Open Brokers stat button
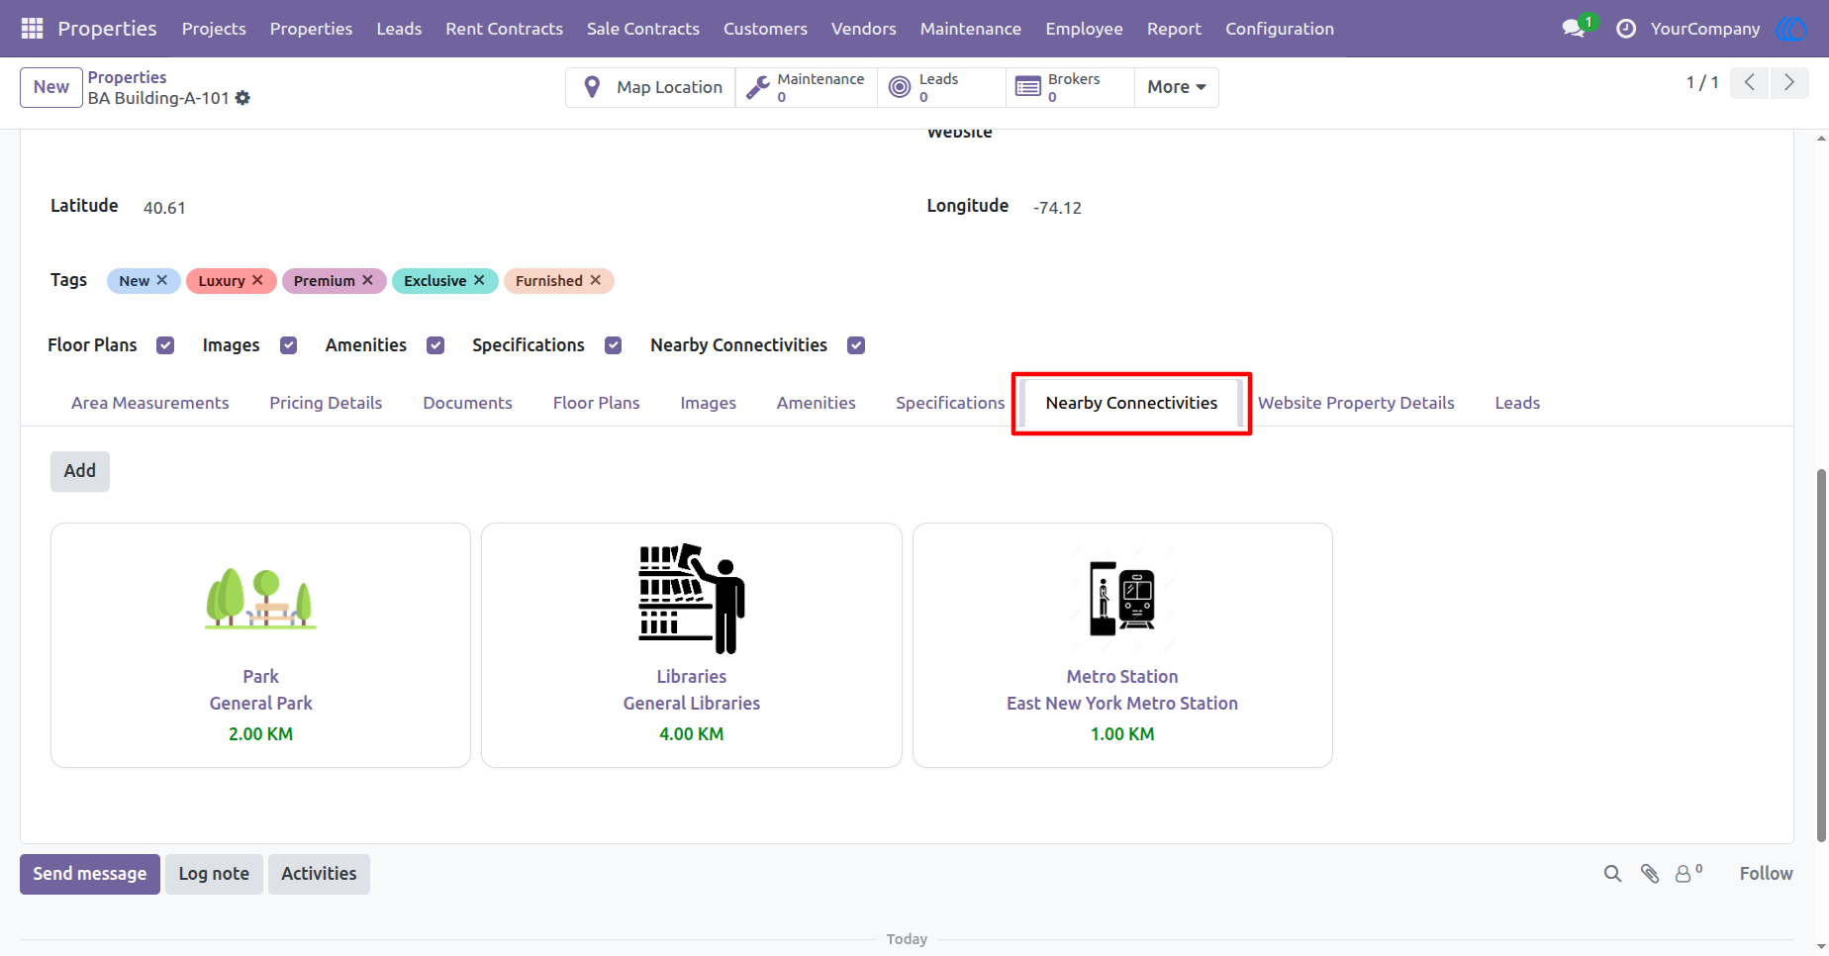1829x956 pixels. point(1070,87)
